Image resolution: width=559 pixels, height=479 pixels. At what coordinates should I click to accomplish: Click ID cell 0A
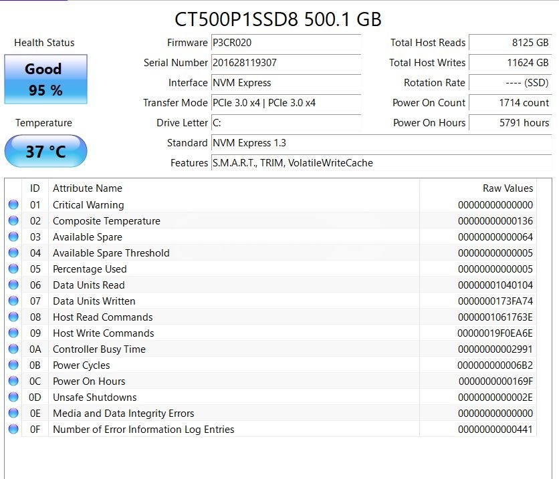[35, 349]
